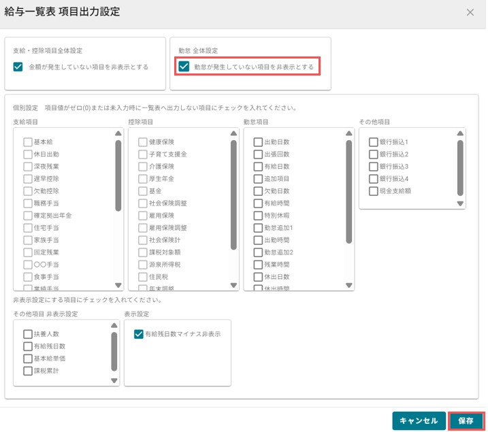
Task: Check the 職務手当 checkbox
Action: [x=28, y=203]
